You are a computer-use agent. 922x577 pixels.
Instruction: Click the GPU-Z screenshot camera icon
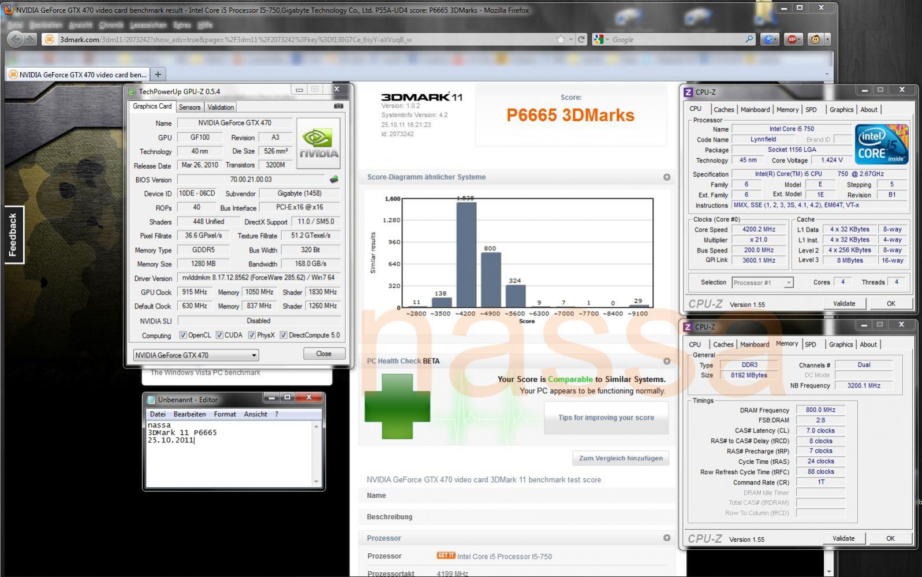[338, 106]
